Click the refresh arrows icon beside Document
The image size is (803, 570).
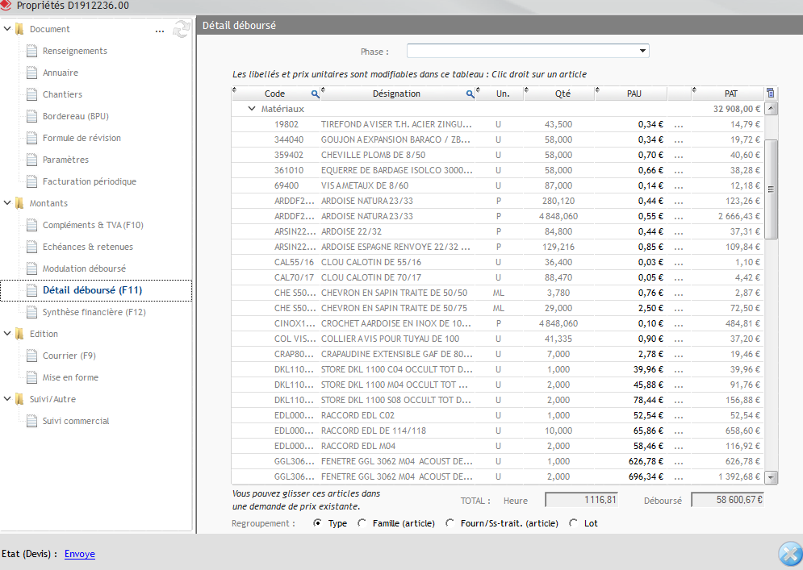pos(182,30)
